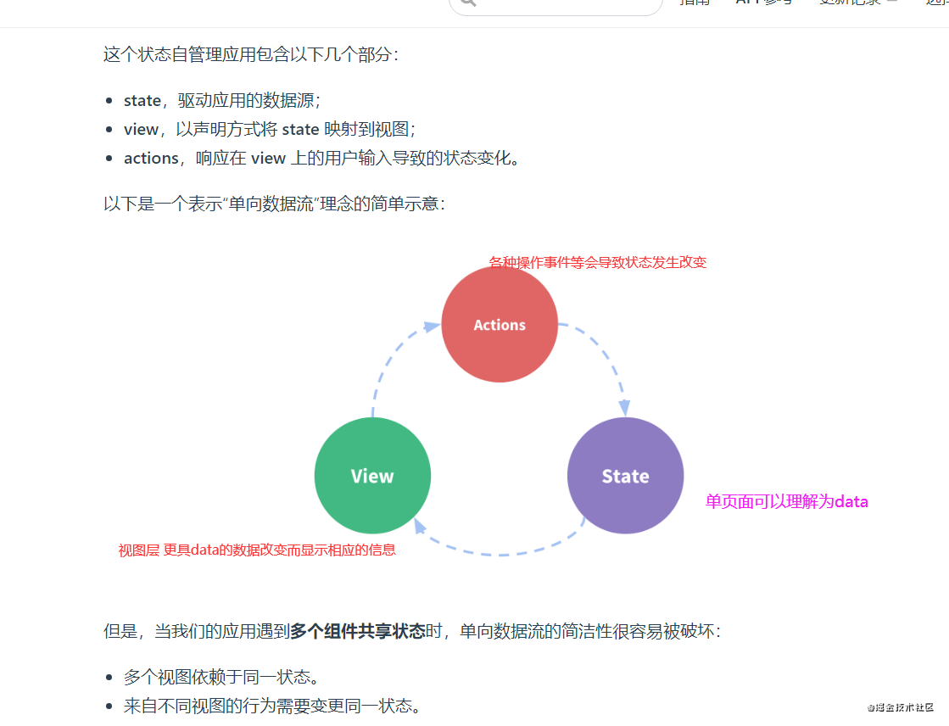Click the purple State circle in diagram
This screenshot has height=726, width=949.
coord(625,476)
